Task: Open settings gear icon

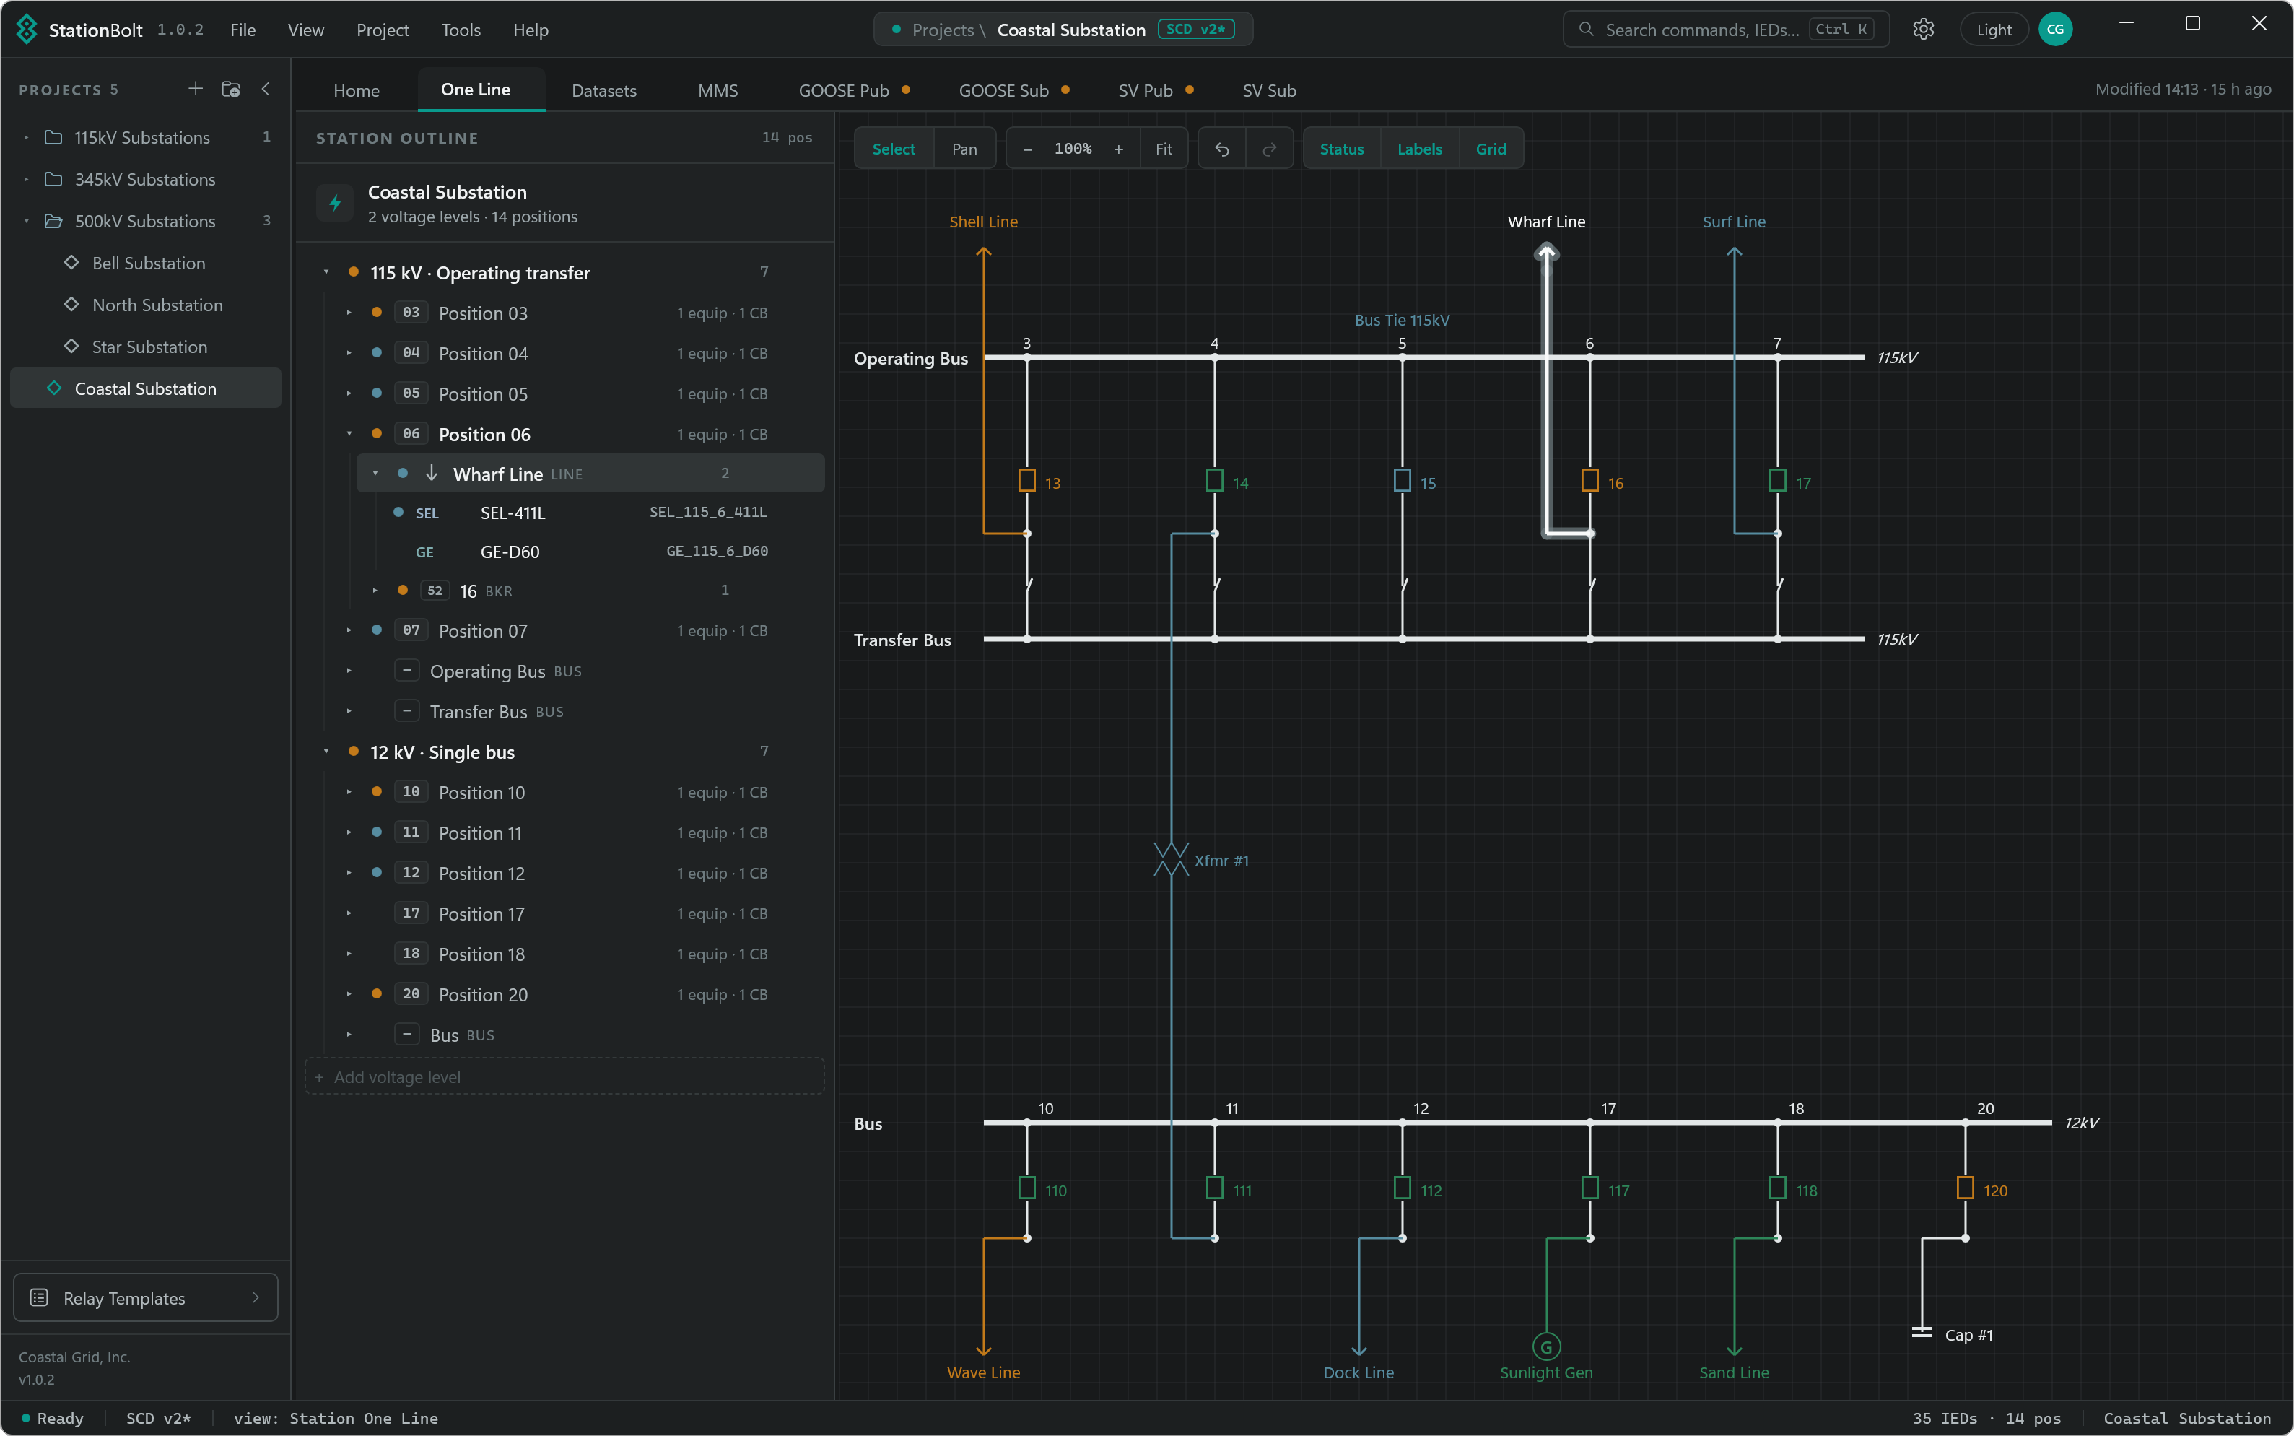Action: [1923, 30]
